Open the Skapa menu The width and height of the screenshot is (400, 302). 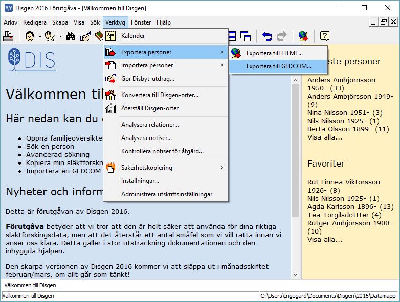point(60,22)
